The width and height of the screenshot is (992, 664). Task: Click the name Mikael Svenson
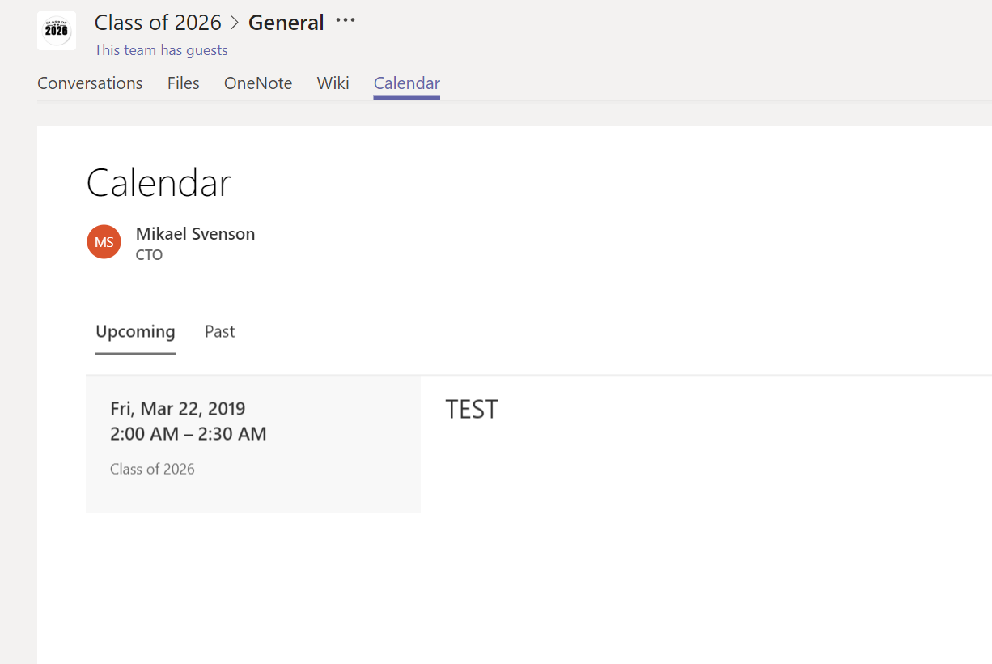coord(195,233)
